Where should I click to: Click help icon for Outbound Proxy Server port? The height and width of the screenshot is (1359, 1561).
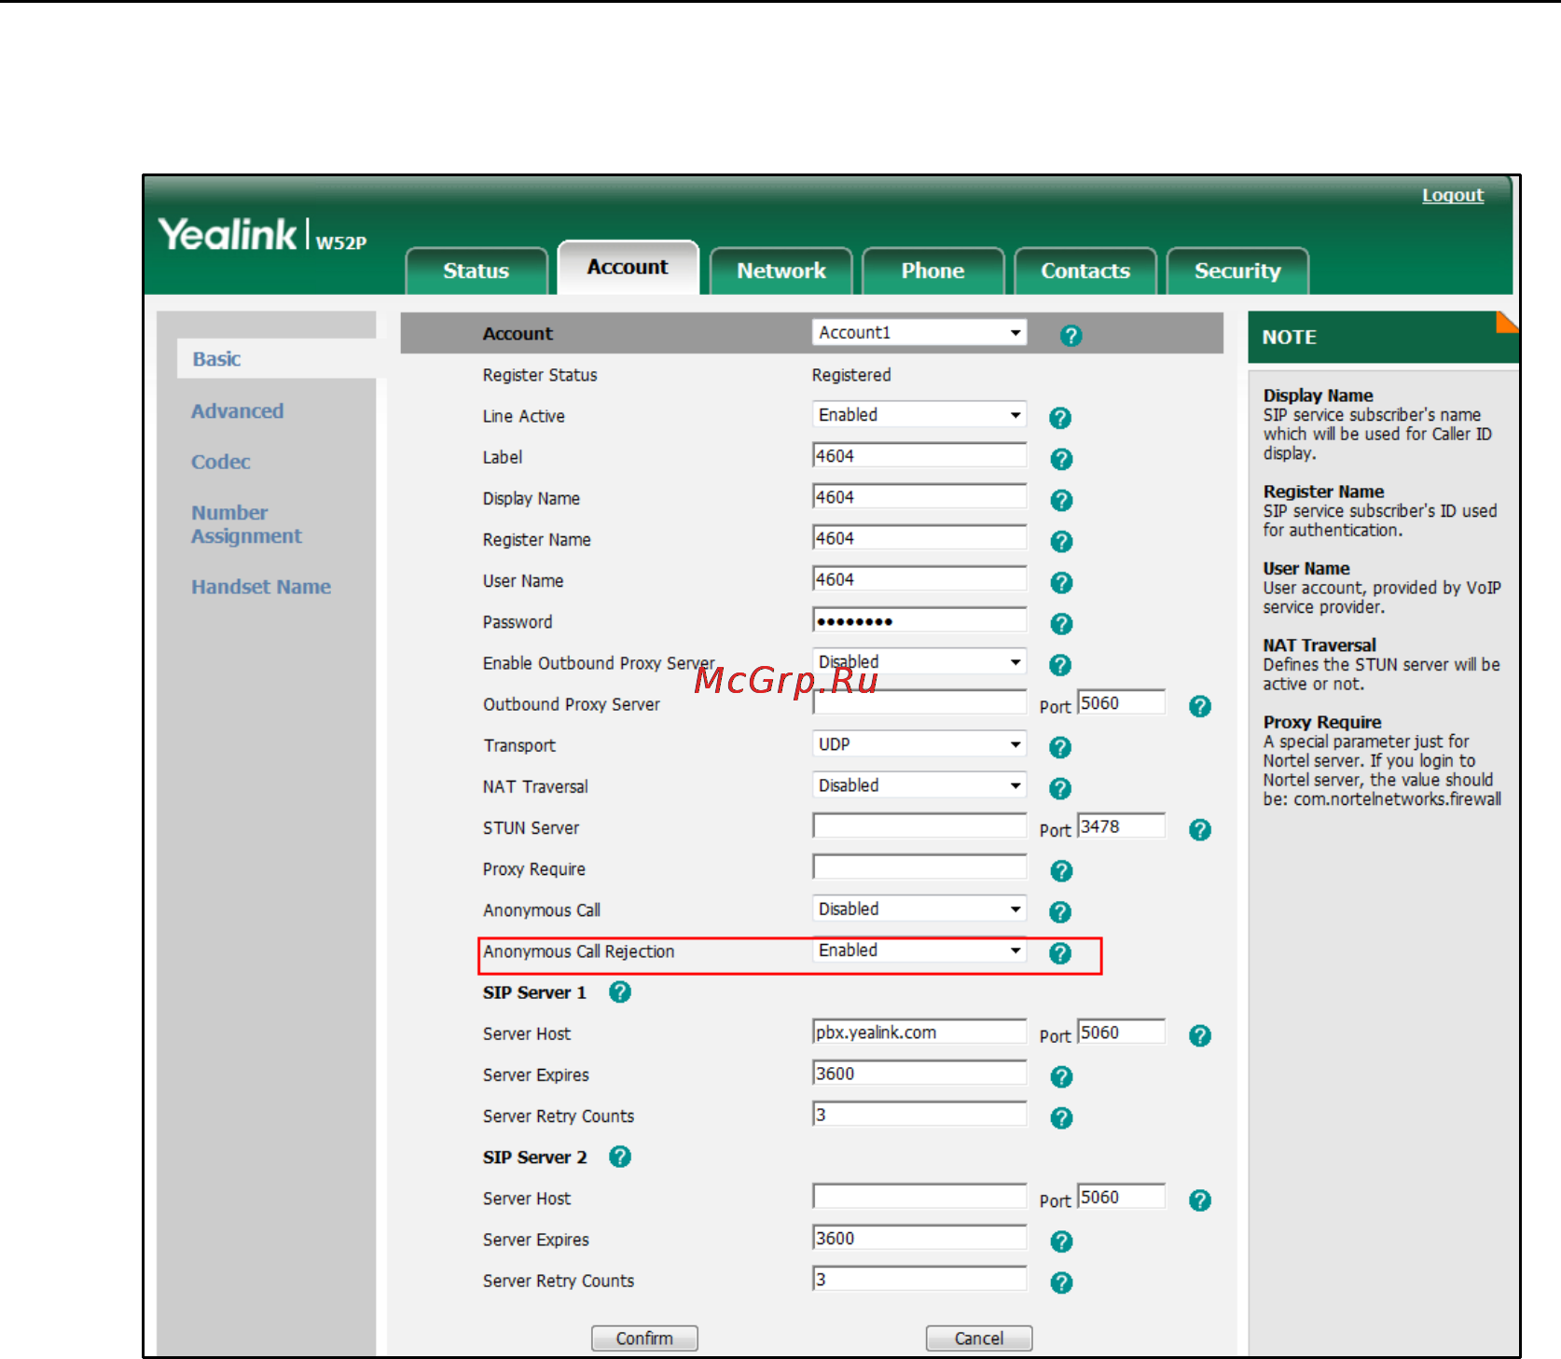tap(1200, 706)
